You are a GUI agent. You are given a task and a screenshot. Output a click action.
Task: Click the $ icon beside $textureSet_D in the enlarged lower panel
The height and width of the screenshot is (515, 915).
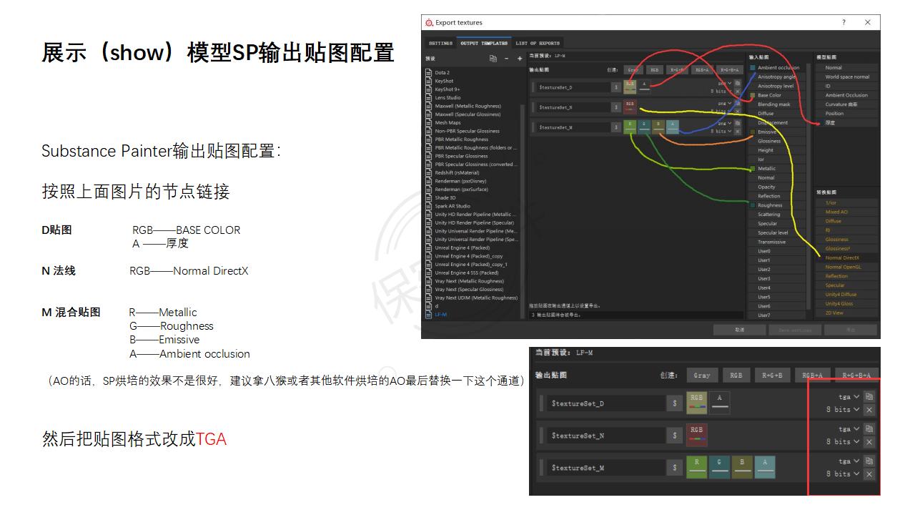click(674, 403)
